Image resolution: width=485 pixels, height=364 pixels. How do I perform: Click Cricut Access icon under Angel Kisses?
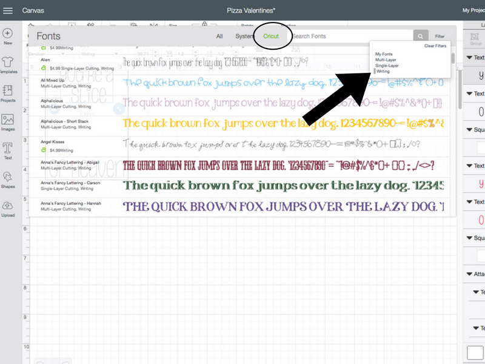tap(44, 150)
